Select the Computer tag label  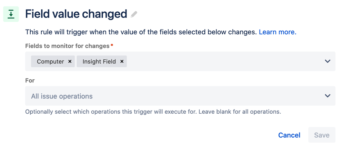pyautogui.click(x=50, y=61)
